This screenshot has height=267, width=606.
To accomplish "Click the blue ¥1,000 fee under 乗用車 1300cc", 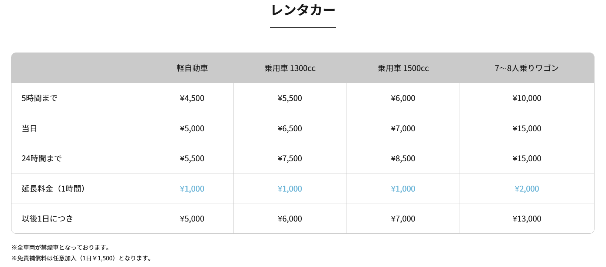I will pos(290,189).
